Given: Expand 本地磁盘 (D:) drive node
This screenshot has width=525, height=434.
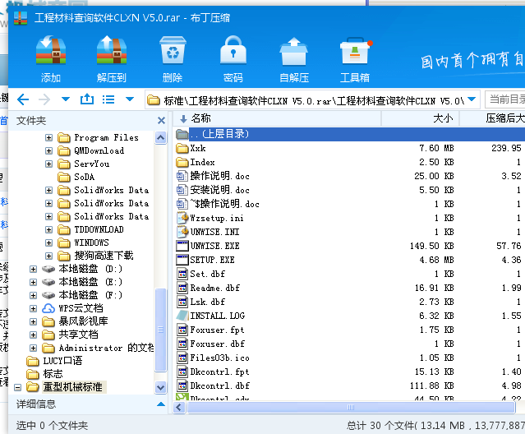Looking at the screenshot, I should pos(33,269).
